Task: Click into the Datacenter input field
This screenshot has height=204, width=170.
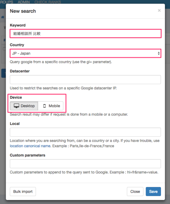Action: pyautogui.click(x=85, y=79)
